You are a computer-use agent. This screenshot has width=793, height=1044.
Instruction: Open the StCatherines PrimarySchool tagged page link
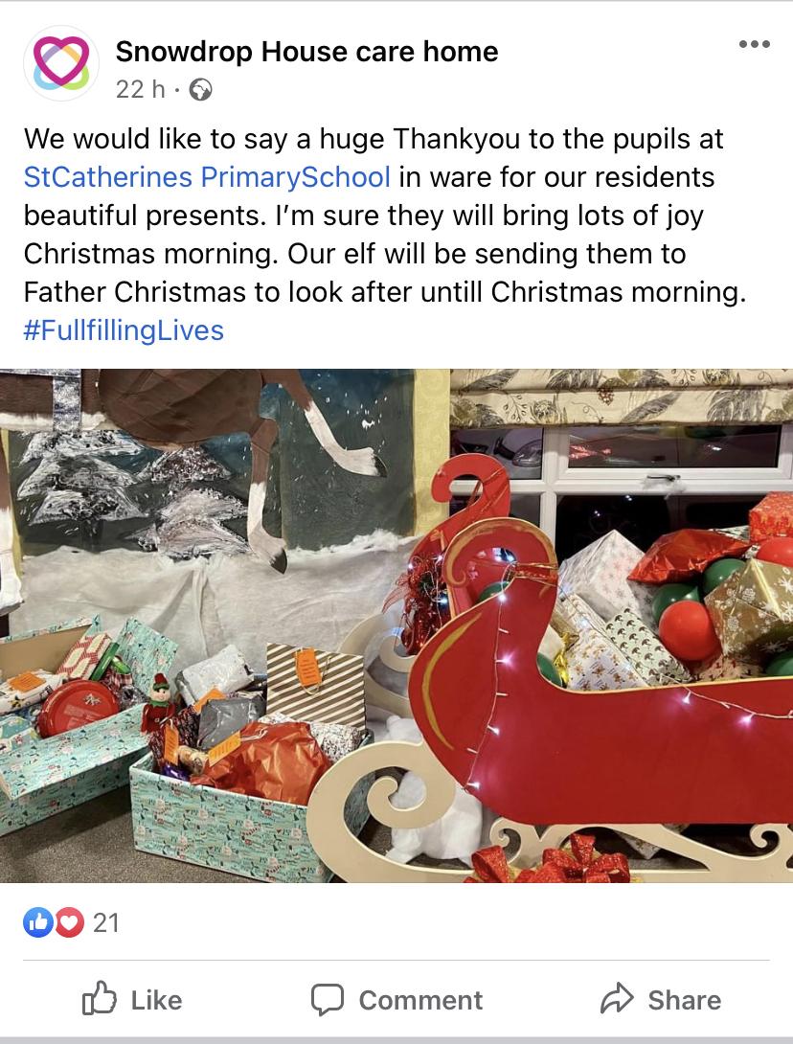click(207, 177)
